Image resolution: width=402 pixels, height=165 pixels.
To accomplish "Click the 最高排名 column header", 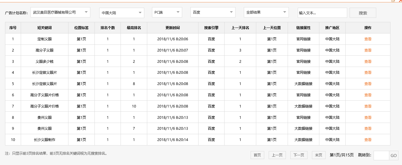I will [134, 28].
